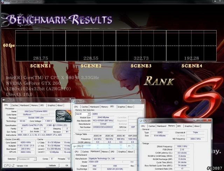
Task: Switch to CPU tab in the SPD CPU-Z window
Action: click(76, 107)
